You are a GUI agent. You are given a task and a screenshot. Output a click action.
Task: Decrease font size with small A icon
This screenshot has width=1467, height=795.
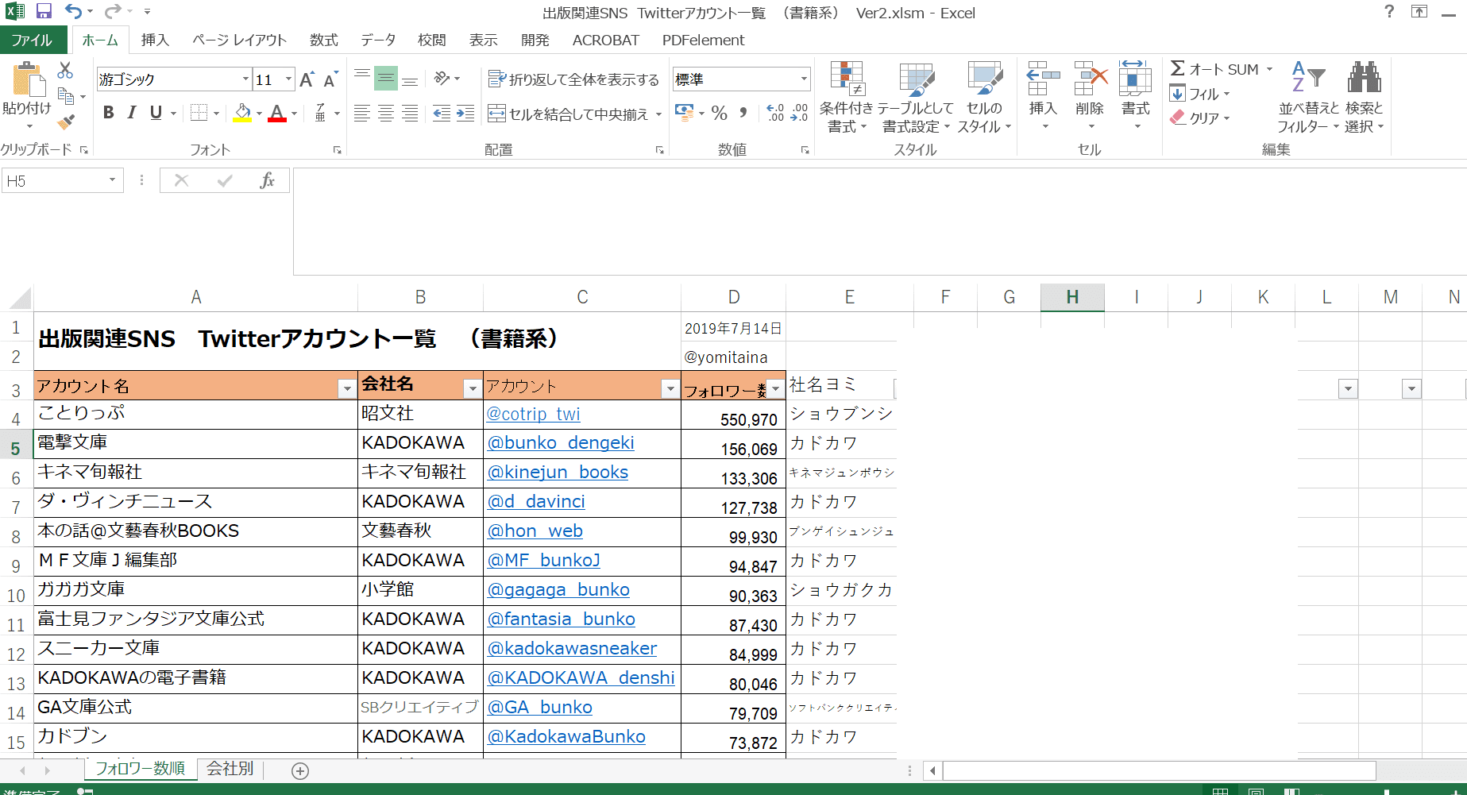pos(331,79)
